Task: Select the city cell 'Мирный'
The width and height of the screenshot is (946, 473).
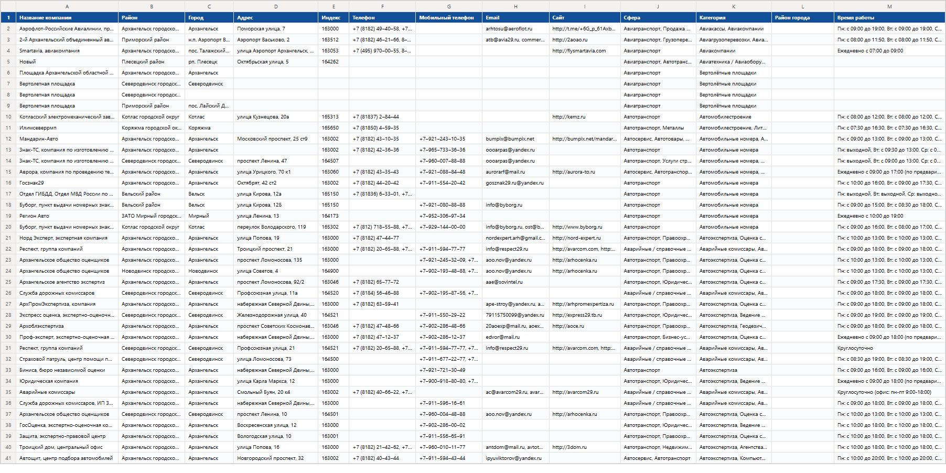Action: click(209, 216)
